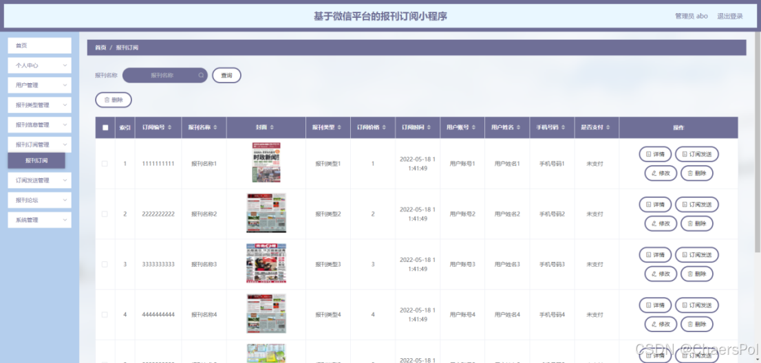This screenshot has width=761, height=363.
Task: Click the 管理员 abo account label
Action: (x=691, y=16)
